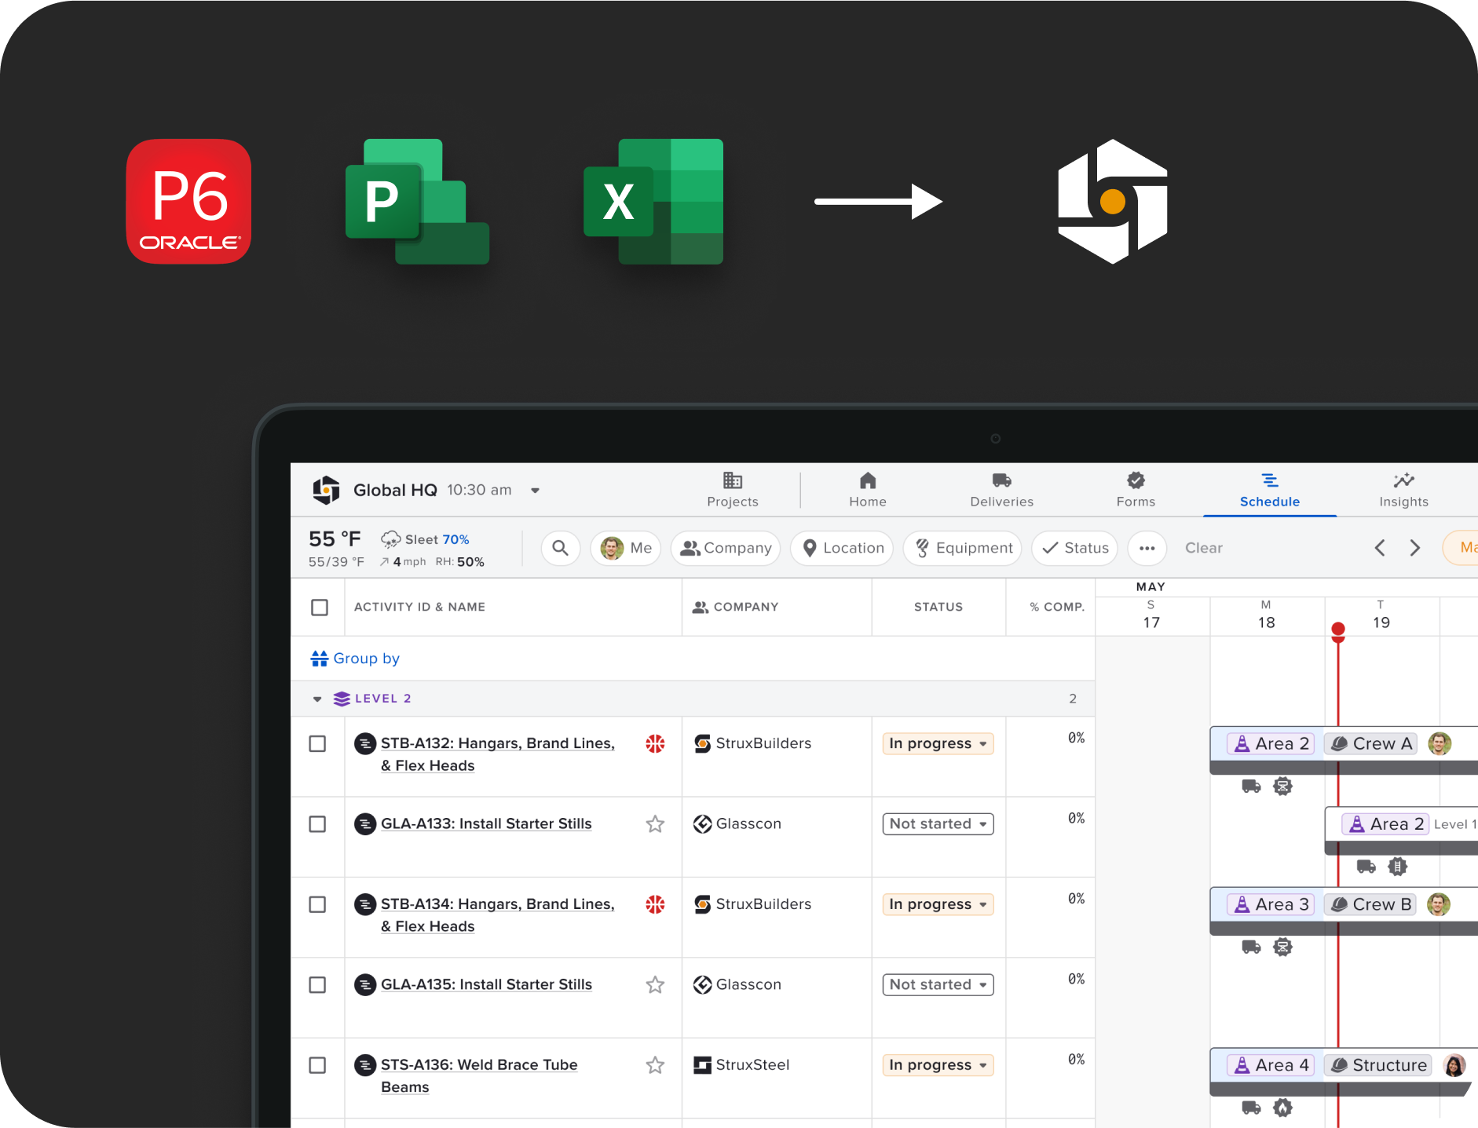The width and height of the screenshot is (1478, 1128).
Task: Open the Group by option
Action: coord(355,659)
